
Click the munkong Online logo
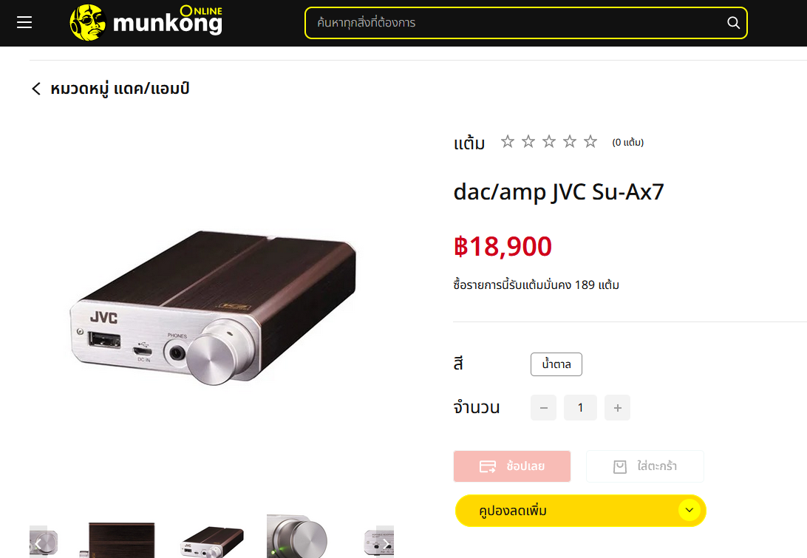pyautogui.click(x=146, y=22)
